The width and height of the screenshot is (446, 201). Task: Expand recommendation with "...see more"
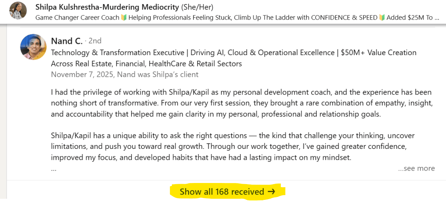[x=416, y=169]
